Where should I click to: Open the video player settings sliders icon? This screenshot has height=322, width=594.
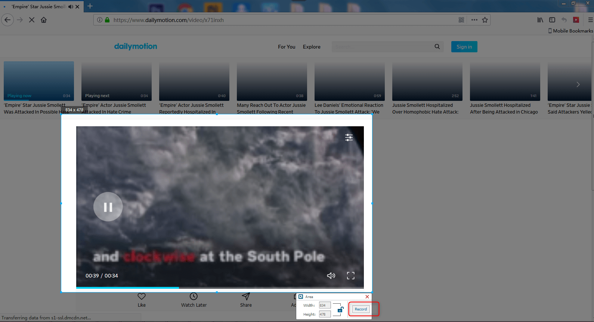pyautogui.click(x=349, y=137)
